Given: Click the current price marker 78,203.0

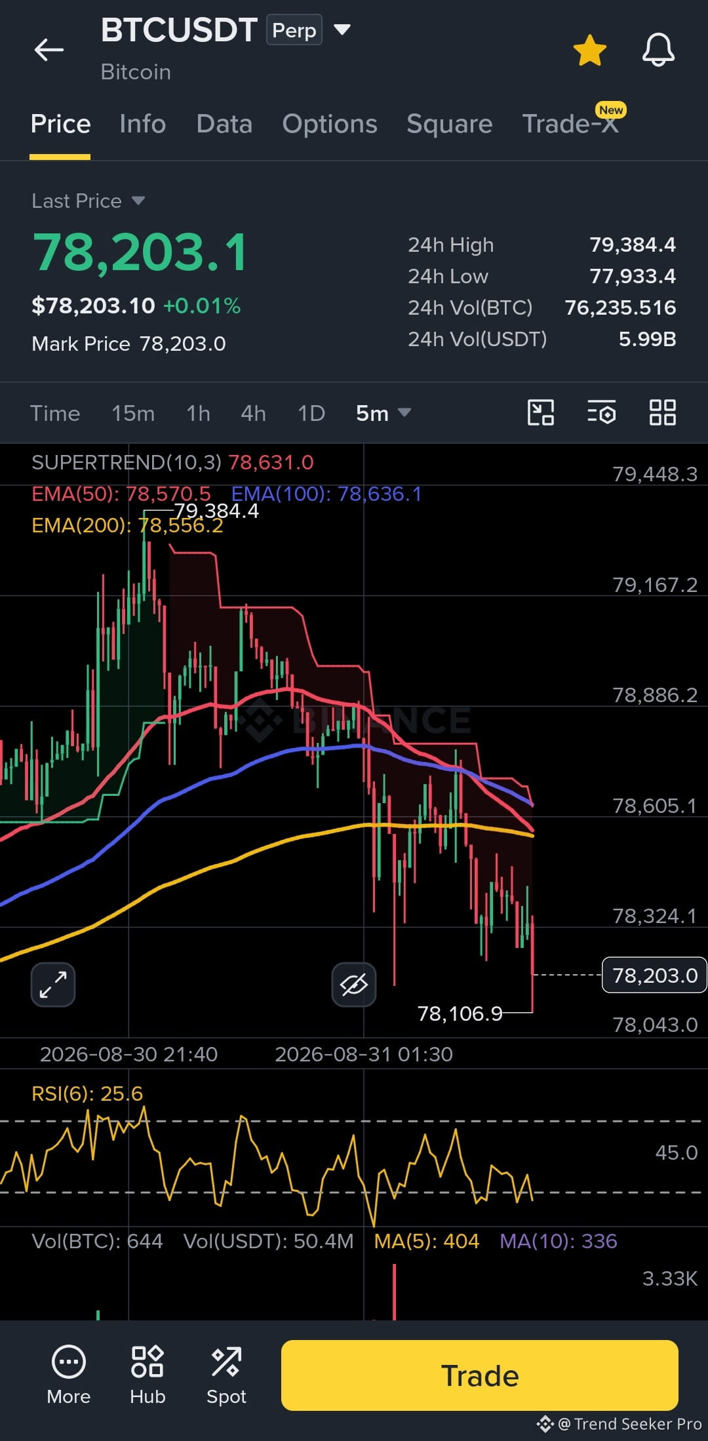Looking at the screenshot, I should (654, 975).
